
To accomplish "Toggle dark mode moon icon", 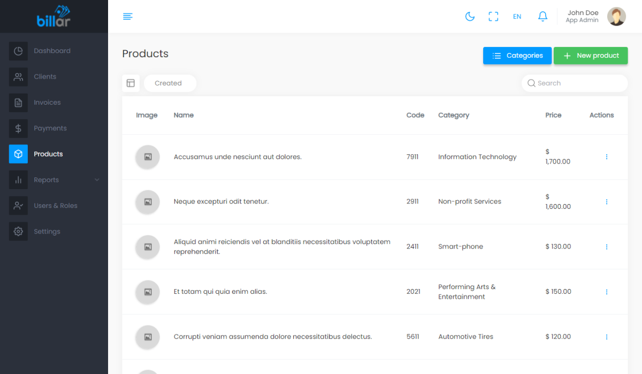I will point(470,17).
